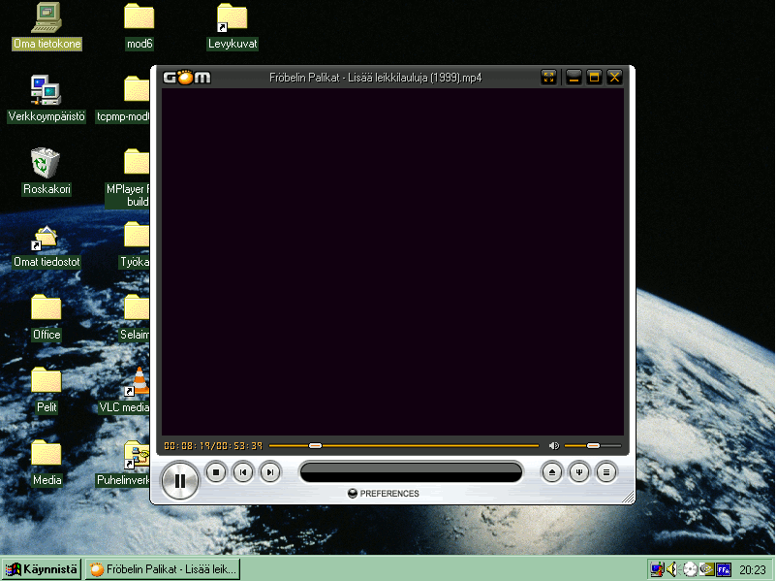This screenshot has height=581, width=776.
Task: Click the Fröbelin Palikat taskbar button
Action: (x=163, y=569)
